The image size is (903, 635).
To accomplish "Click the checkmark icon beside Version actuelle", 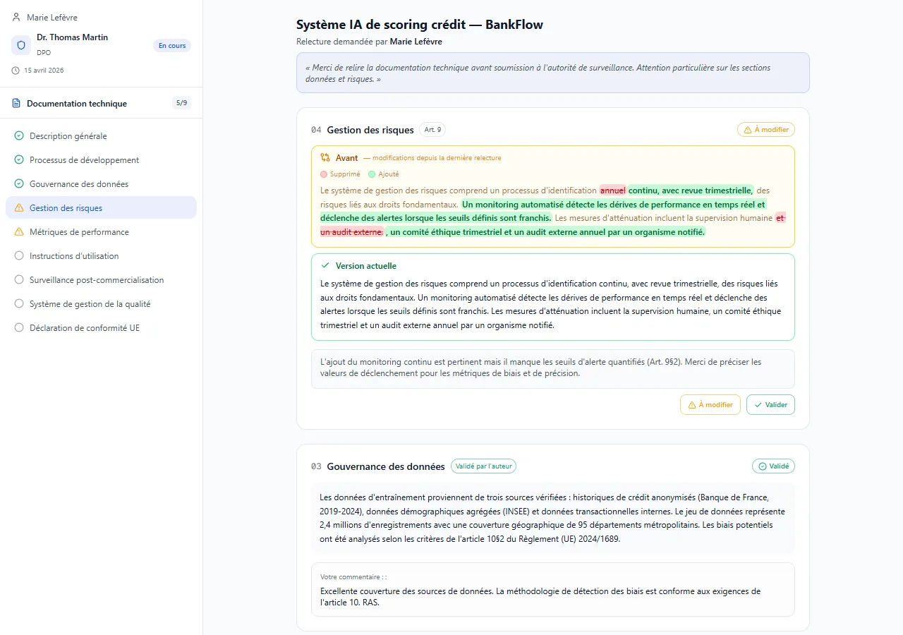I will point(325,266).
